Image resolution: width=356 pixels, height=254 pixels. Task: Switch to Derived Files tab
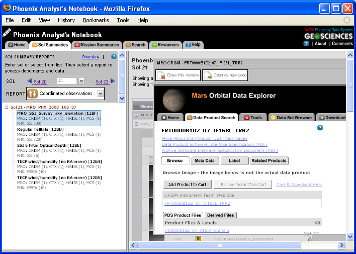pyautogui.click(x=220, y=215)
